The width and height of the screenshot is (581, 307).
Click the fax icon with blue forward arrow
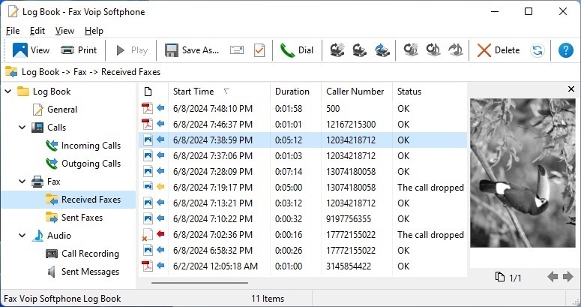382,50
